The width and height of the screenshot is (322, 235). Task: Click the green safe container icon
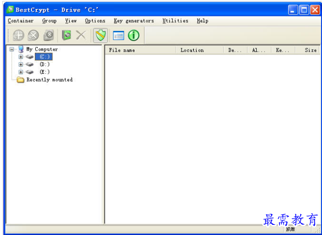point(66,35)
